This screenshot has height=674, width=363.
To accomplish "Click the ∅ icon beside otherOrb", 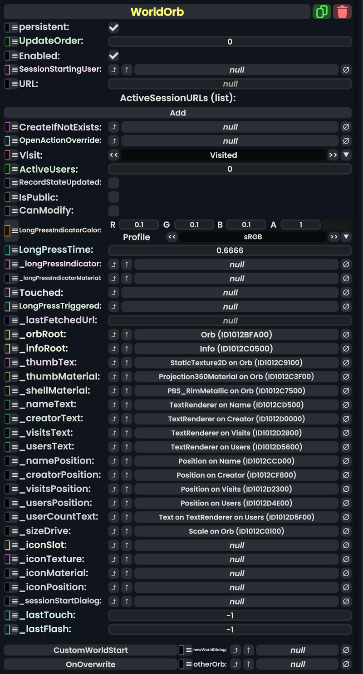I will click(346, 664).
